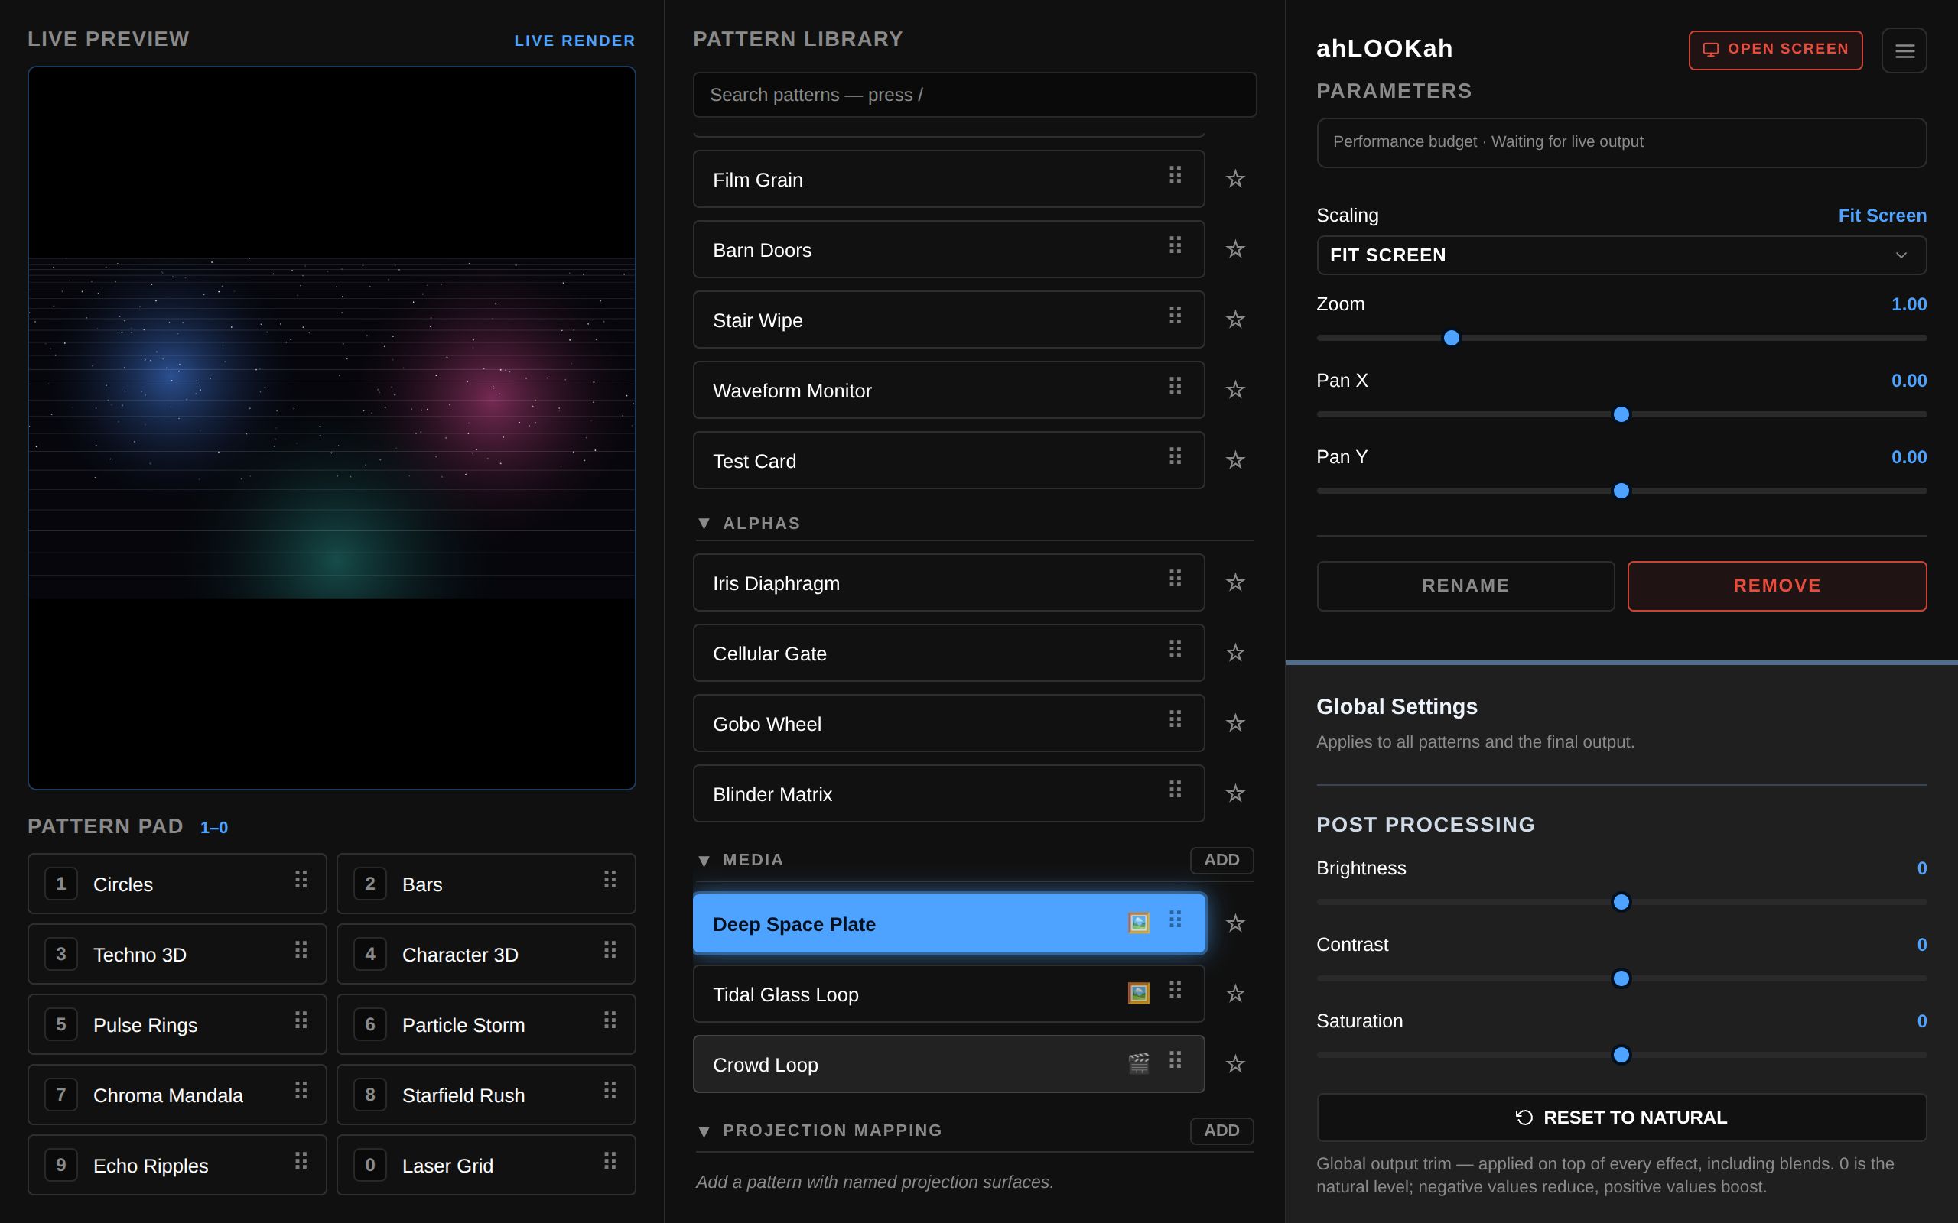The image size is (1958, 1223).
Task: Click Cellular Gate drag handle
Action: 1175,649
